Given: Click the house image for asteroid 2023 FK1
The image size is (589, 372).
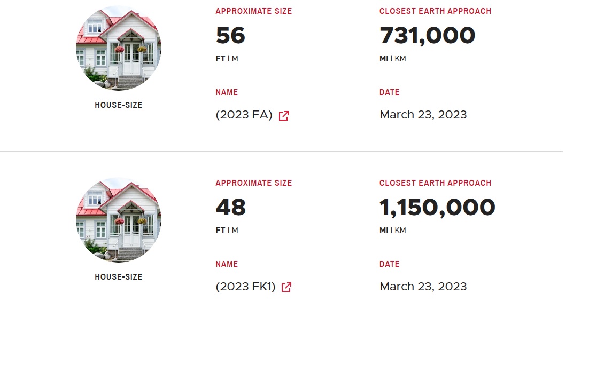Looking at the screenshot, I should [x=119, y=220].
